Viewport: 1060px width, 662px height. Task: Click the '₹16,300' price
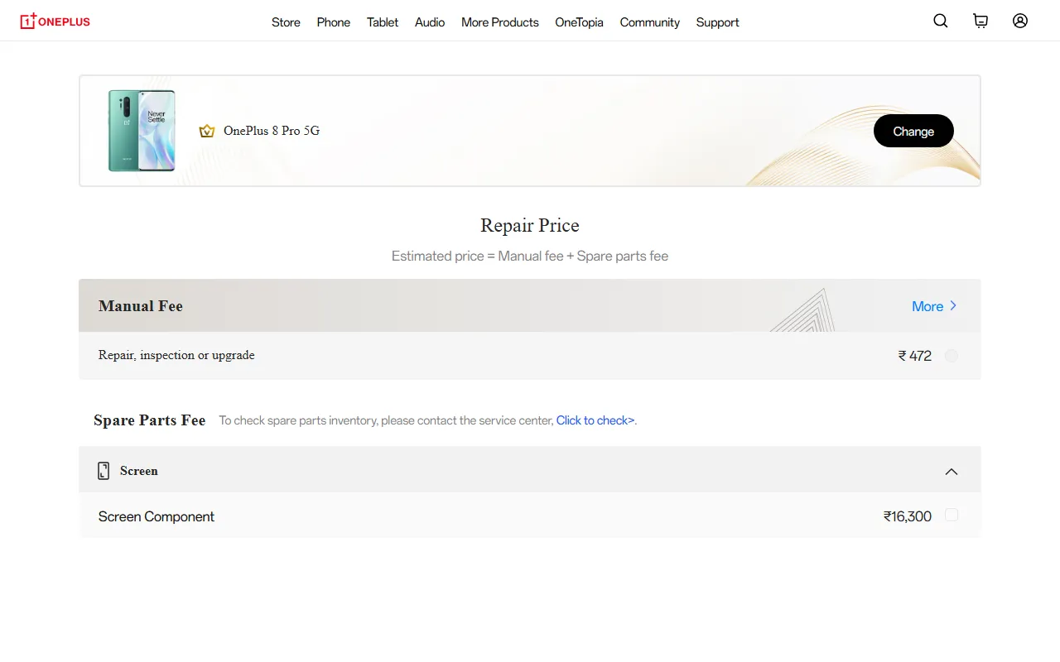pyautogui.click(x=908, y=516)
